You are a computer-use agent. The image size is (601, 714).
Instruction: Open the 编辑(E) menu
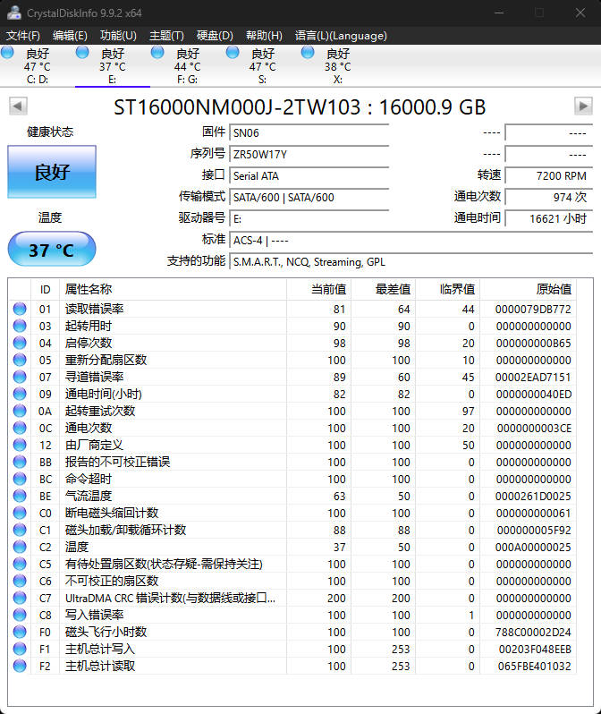click(x=70, y=36)
